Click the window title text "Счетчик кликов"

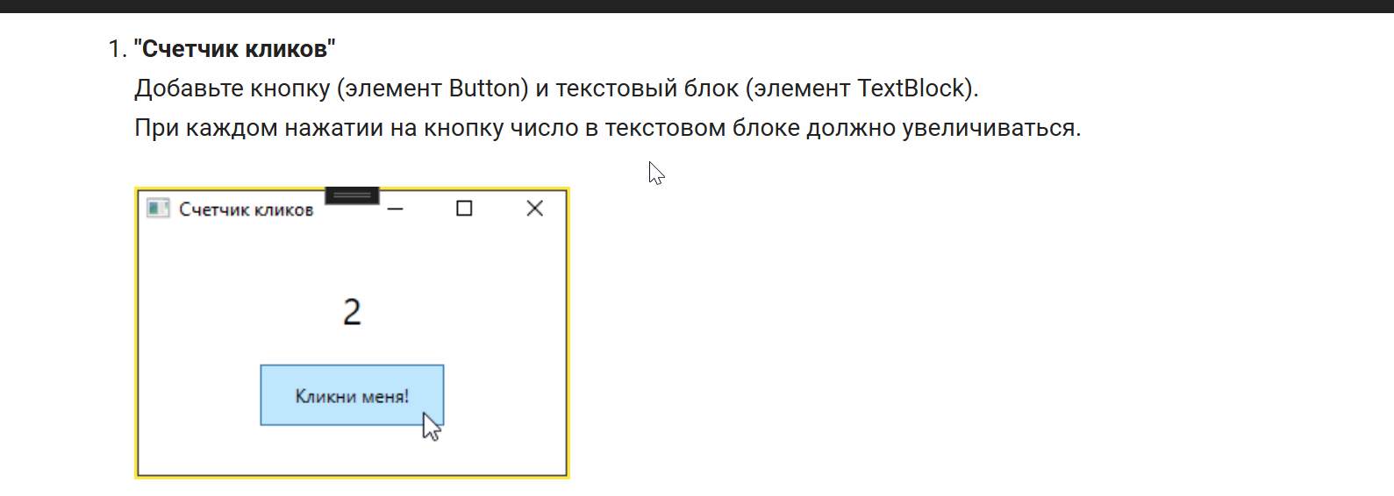(247, 209)
